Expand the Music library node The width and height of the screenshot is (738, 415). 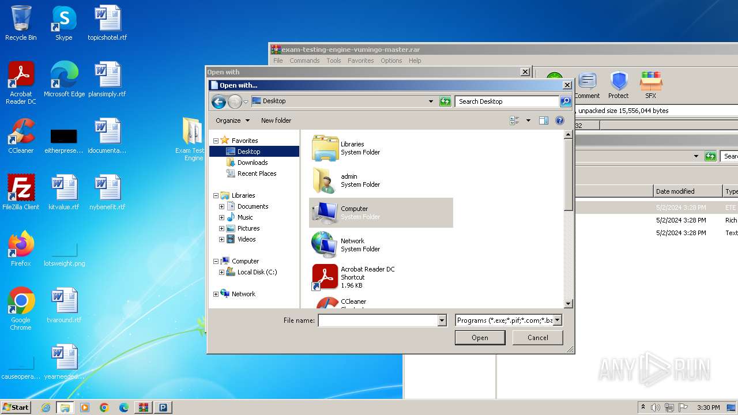[x=221, y=217]
